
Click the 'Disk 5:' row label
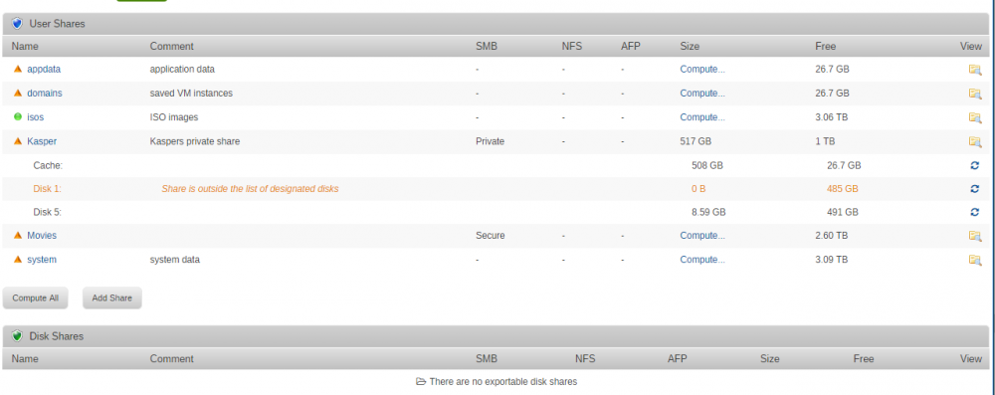click(48, 212)
